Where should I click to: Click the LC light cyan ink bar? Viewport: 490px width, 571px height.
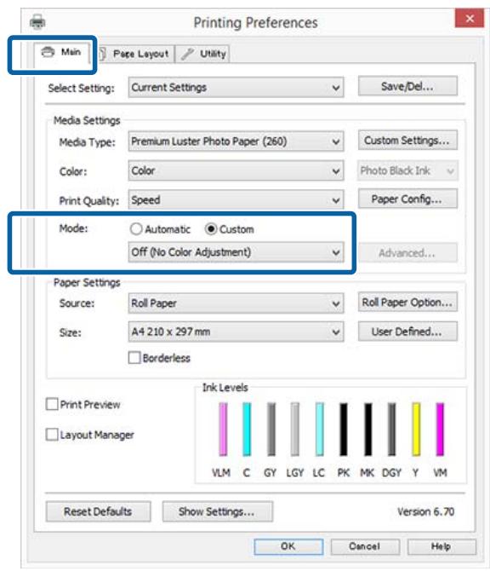[x=320, y=429]
